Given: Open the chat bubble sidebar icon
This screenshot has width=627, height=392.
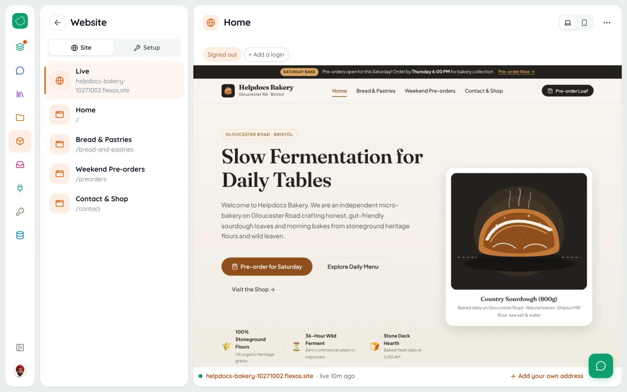Looking at the screenshot, I should click(20, 71).
